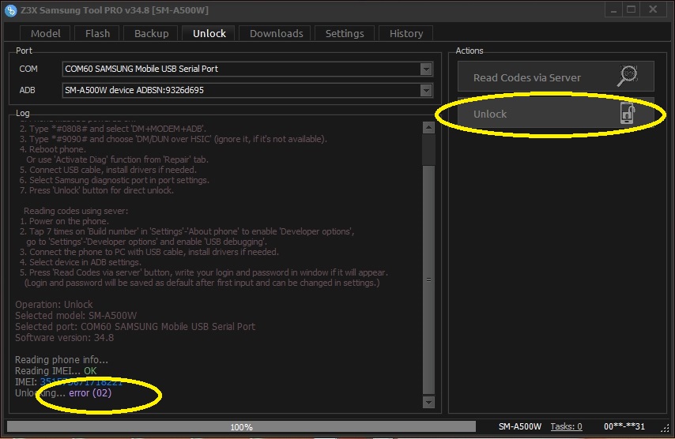
Task: Click the phone padlock icon on Unlock button
Action: click(628, 114)
